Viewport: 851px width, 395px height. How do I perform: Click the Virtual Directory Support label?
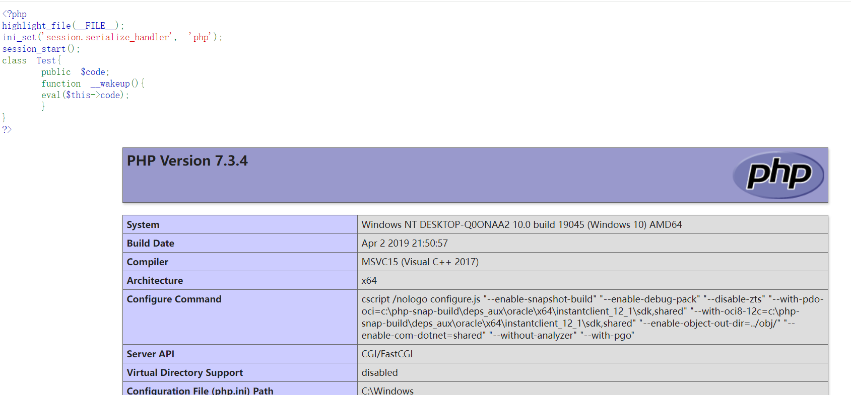pyautogui.click(x=184, y=373)
